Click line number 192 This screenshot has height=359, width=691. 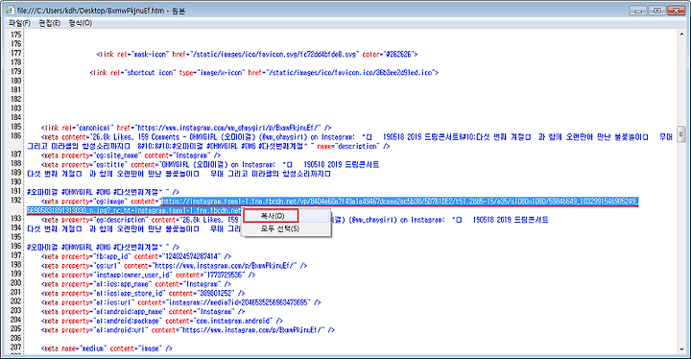click(16, 200)
